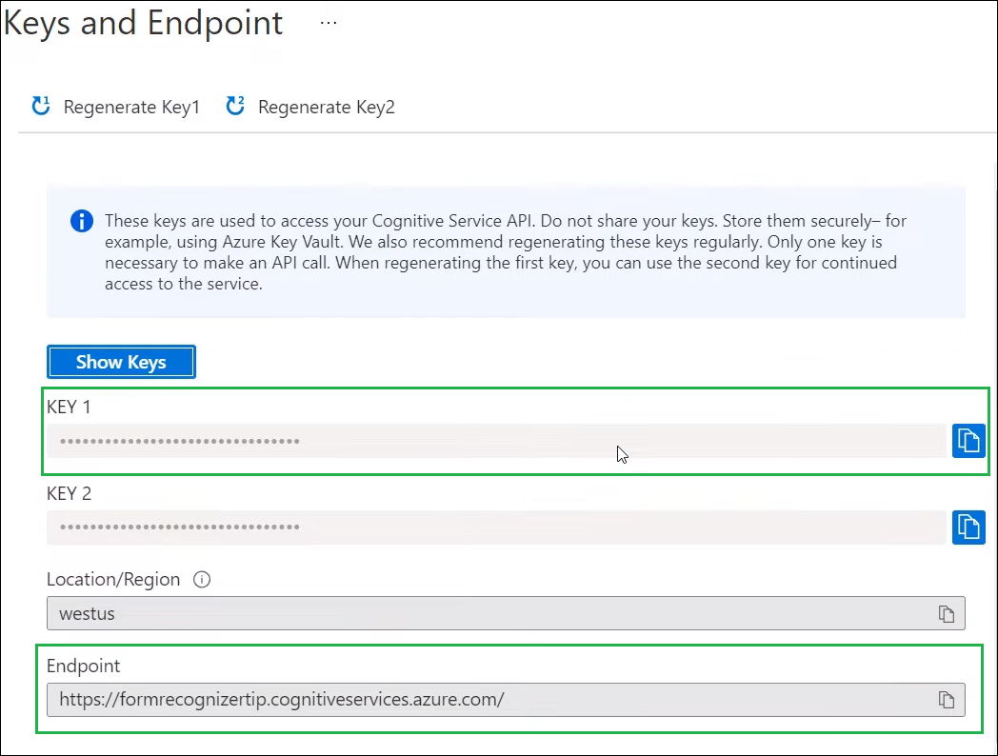998x756 pixels.
Task: Click the info icon beside Location/Region
Action: [x=202, y=580]
